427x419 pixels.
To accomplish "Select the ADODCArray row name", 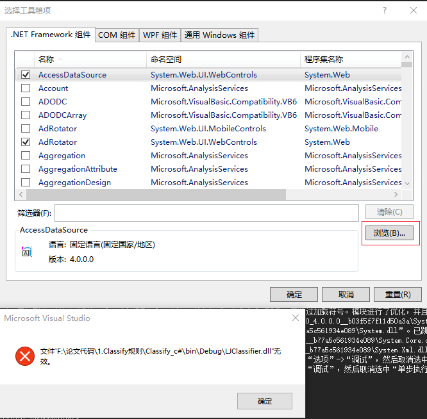I will tap(62, 115).
